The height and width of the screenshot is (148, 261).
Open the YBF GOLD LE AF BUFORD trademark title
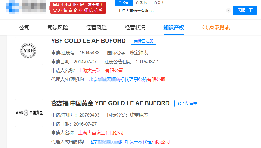(88, 41)
